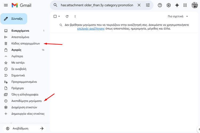Open the Google account profile picture
200x133 pixels.
(x=194, y=5)
